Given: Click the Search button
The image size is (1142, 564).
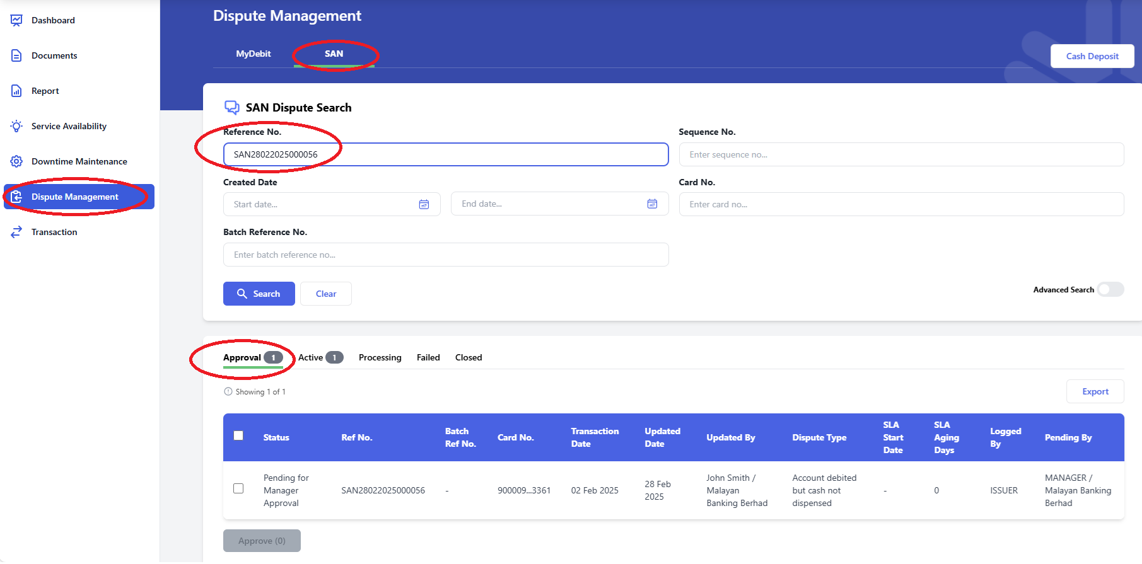Looking at the screenshot, I should pyautogui.click(x=259, y=294).
